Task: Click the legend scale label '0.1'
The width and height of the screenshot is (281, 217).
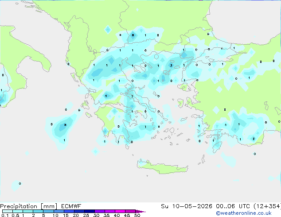Action: (5, 215)
